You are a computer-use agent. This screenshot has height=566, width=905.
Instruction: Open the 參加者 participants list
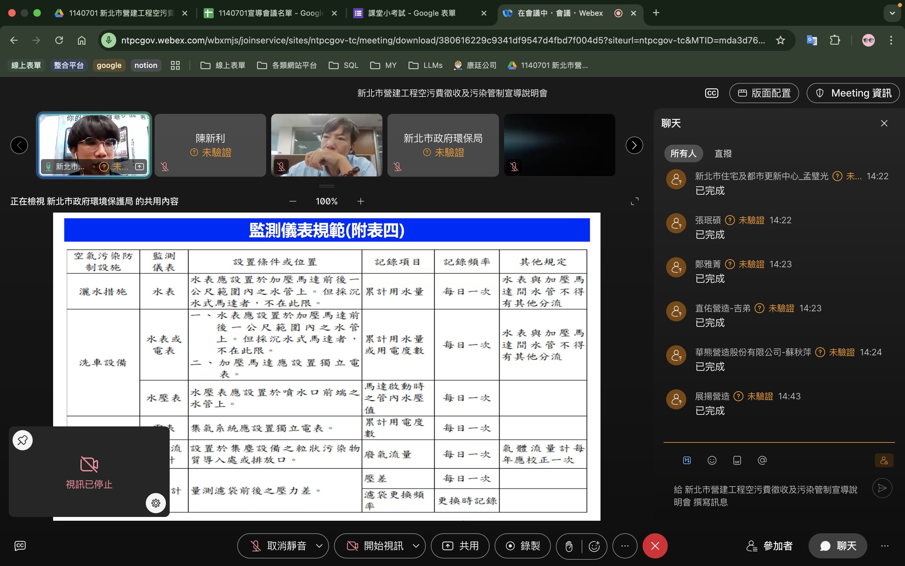pos(770,546)
